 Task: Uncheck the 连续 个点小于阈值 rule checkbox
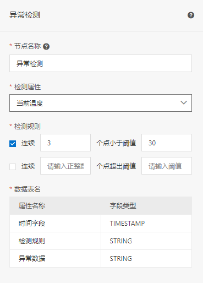pos(13,144)
